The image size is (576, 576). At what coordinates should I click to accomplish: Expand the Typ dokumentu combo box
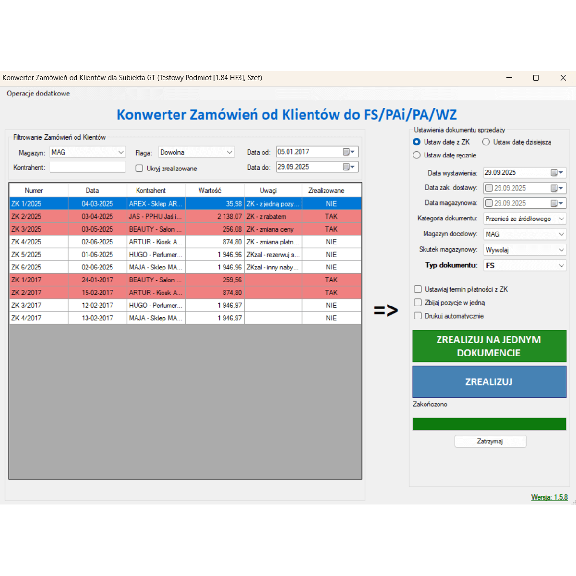tap(561, 265)
